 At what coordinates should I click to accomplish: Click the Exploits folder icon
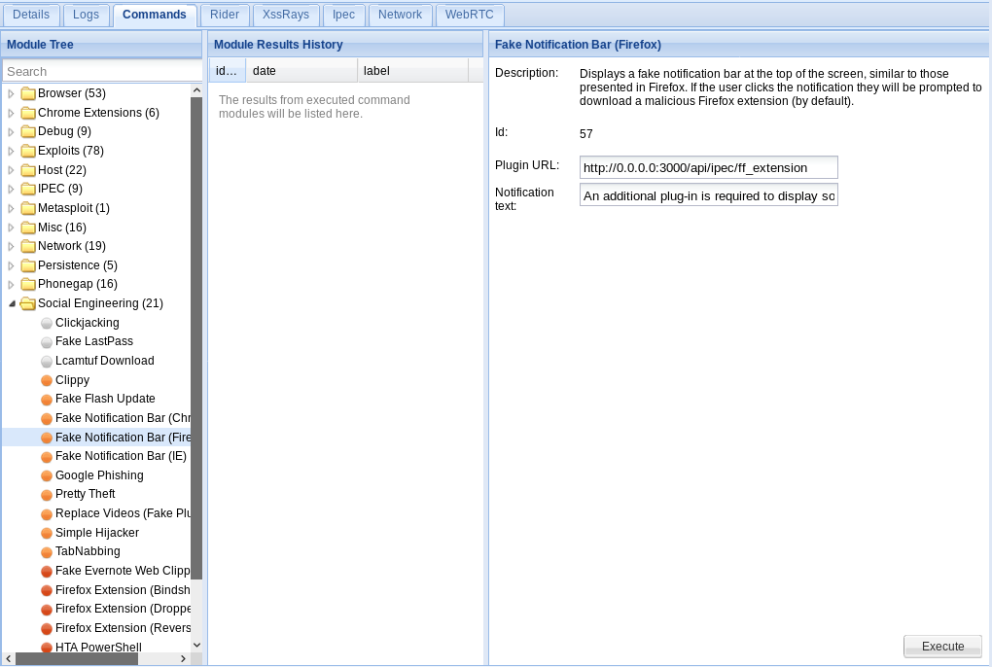click(28, 151)
